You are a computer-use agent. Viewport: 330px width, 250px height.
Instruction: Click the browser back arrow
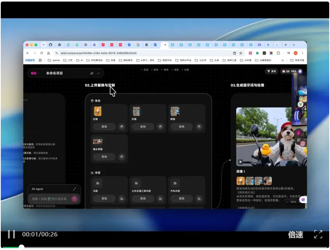pos(28,53)
